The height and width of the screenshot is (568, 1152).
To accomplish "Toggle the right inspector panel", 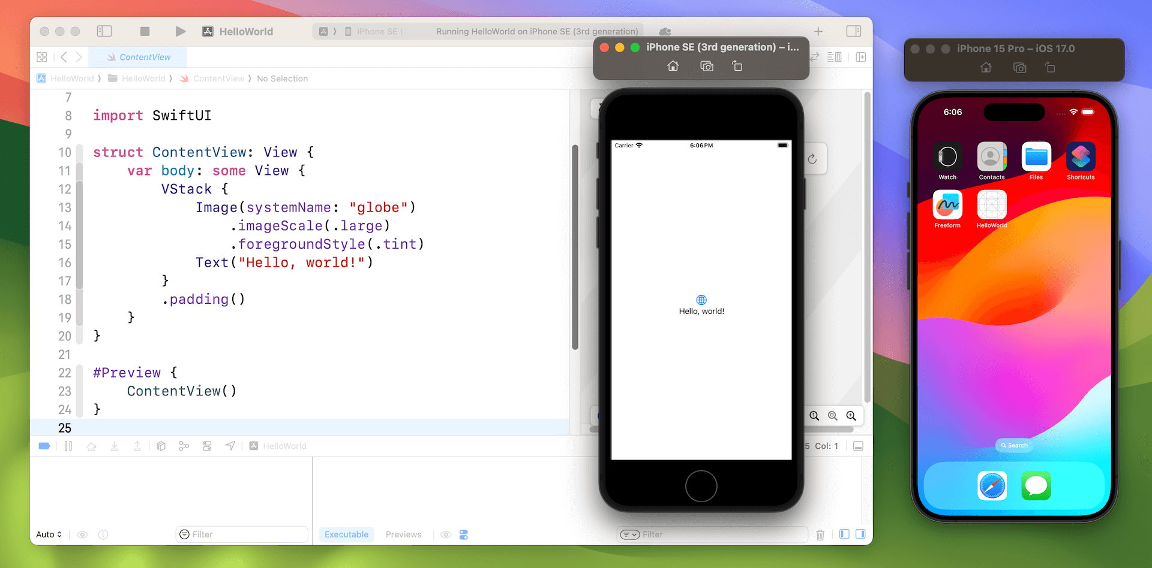I will click(853, 31).
